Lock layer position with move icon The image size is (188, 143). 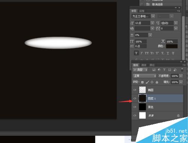coord(152,82)
